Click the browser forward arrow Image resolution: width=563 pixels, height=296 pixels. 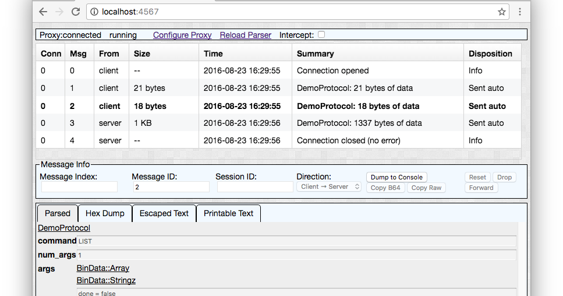[59, 12]
